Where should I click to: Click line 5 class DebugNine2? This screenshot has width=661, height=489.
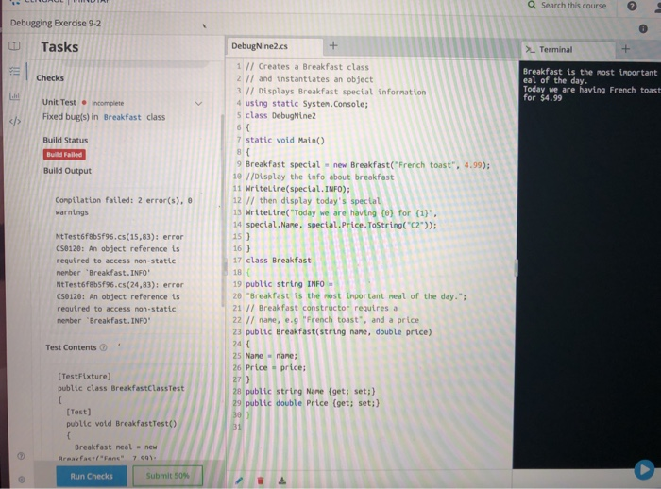280,115
